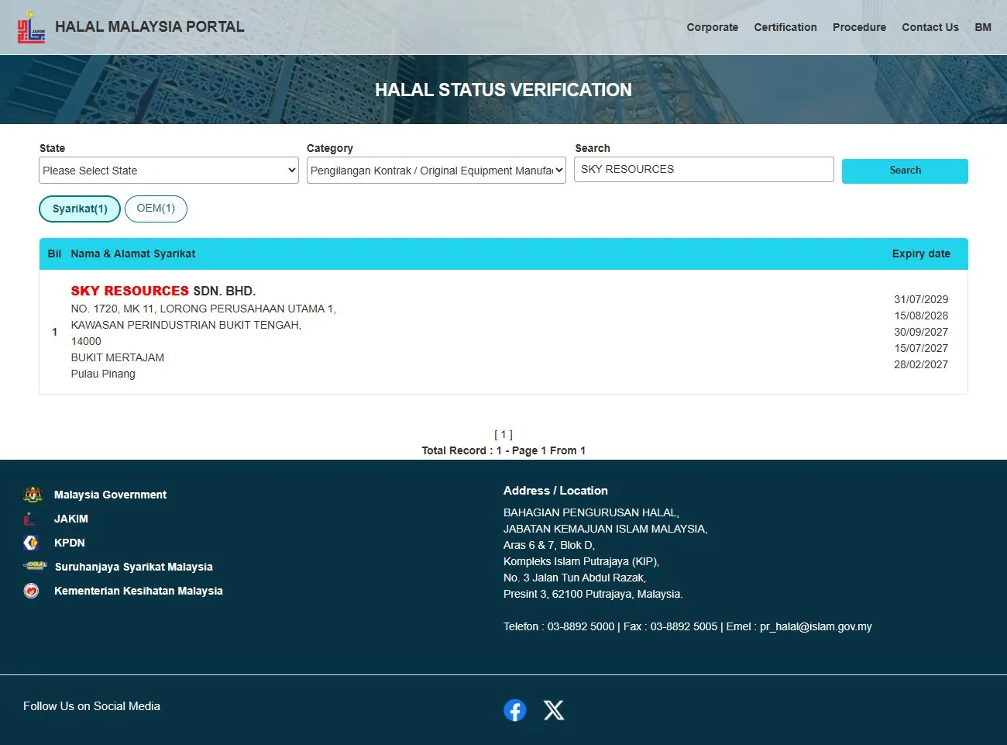The height and width of the screenshot is (745, 1007).
Task: Open the JAKIM footer link
Action: click(x=71, y=519)
